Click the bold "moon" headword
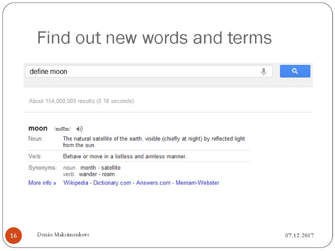 [x=38, y=128]
